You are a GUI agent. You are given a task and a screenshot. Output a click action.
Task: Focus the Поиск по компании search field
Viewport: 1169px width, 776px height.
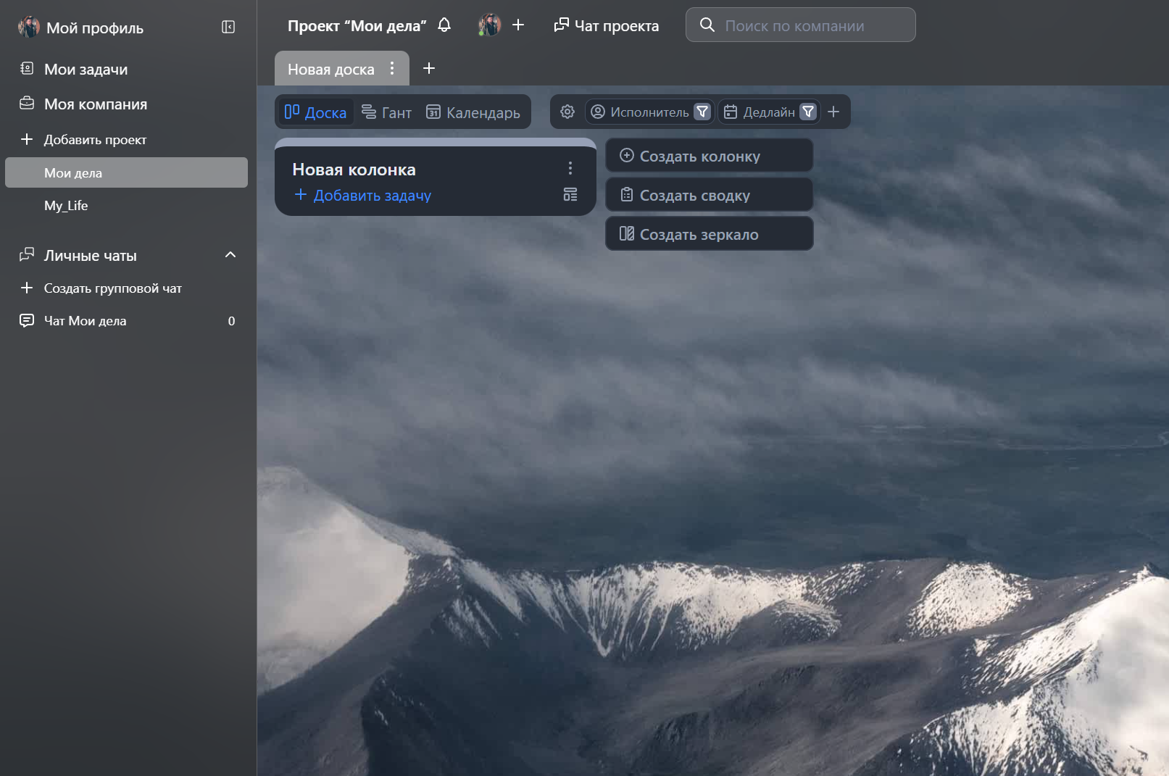point(801,25)
